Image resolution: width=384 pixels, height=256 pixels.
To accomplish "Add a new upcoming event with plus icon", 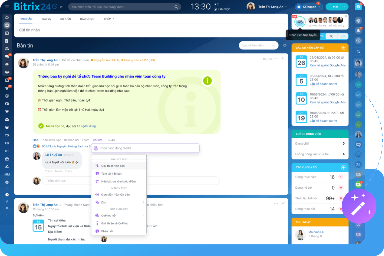I will tap(343, 48).
